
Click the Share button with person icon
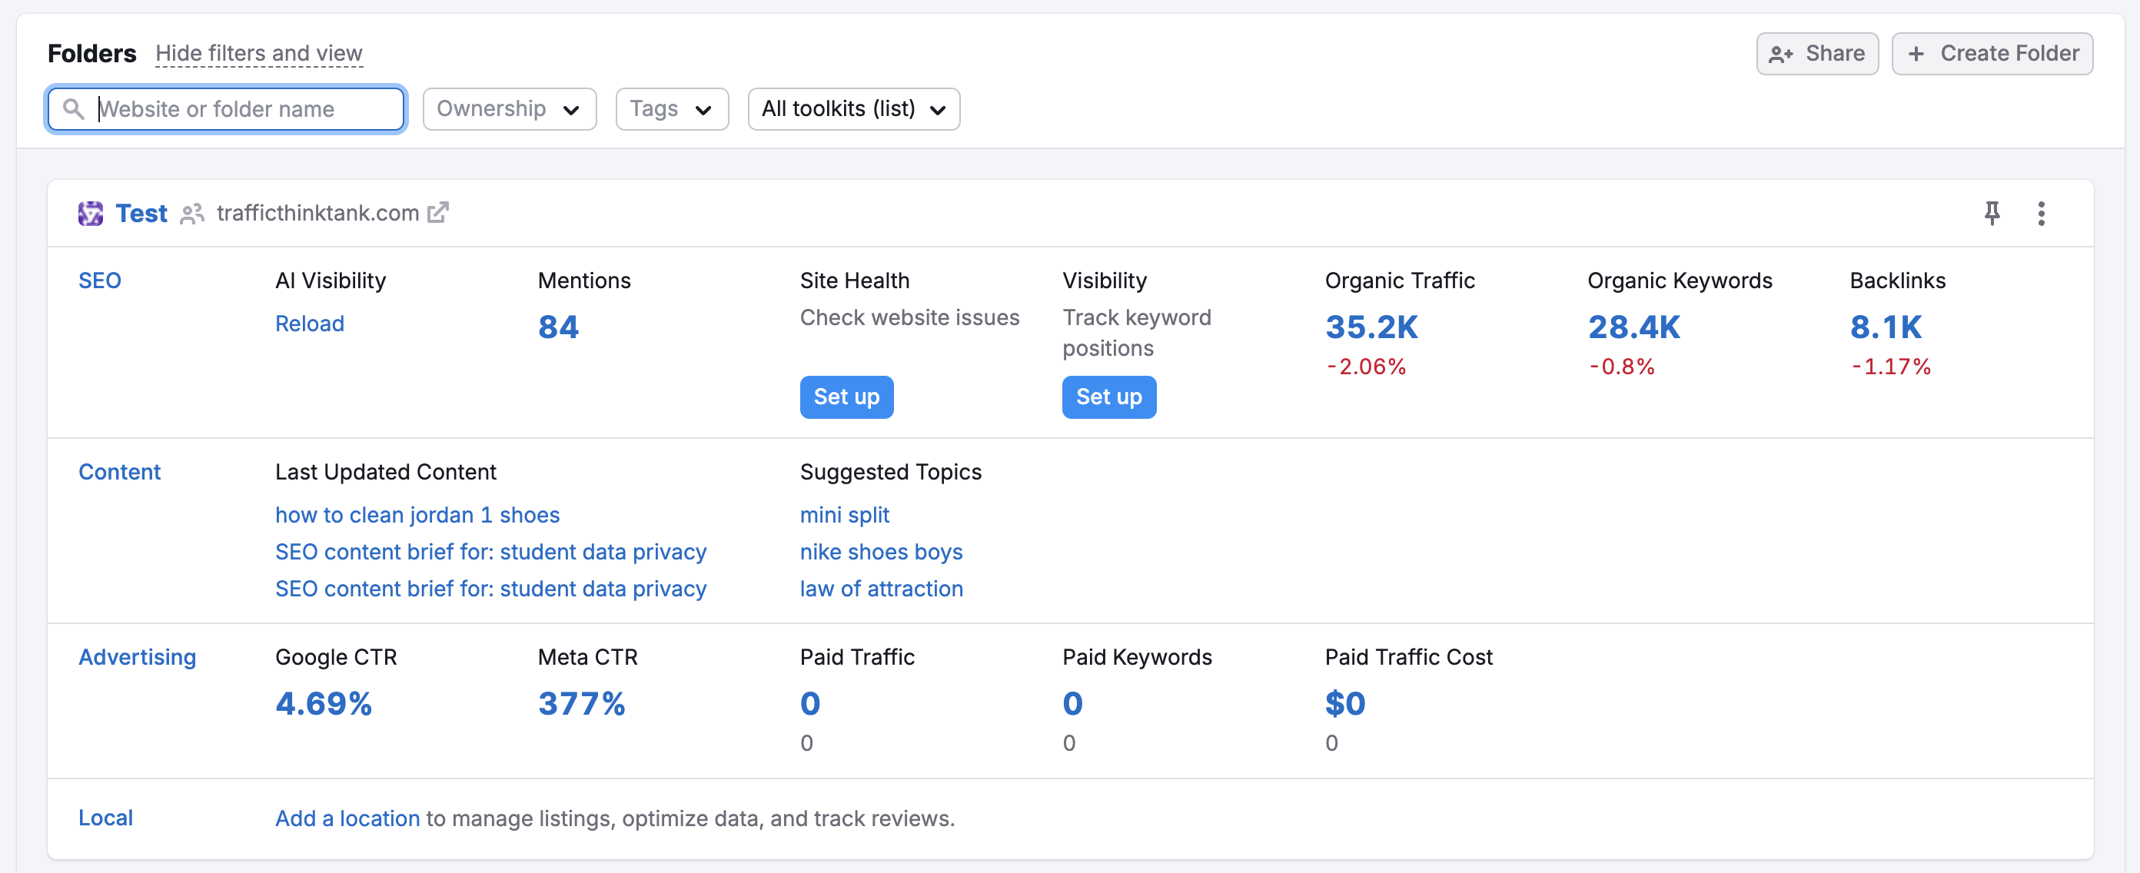pyautogui.click(x=1816, y=54)
